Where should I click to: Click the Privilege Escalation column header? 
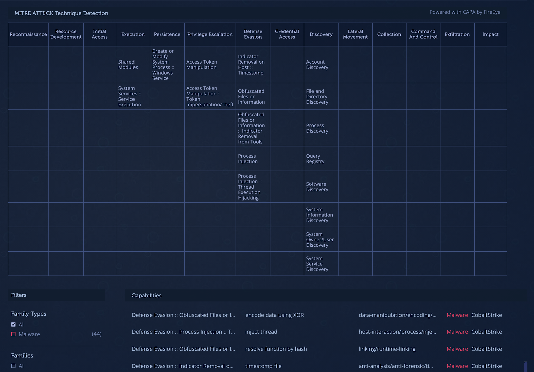pos(210,34)
